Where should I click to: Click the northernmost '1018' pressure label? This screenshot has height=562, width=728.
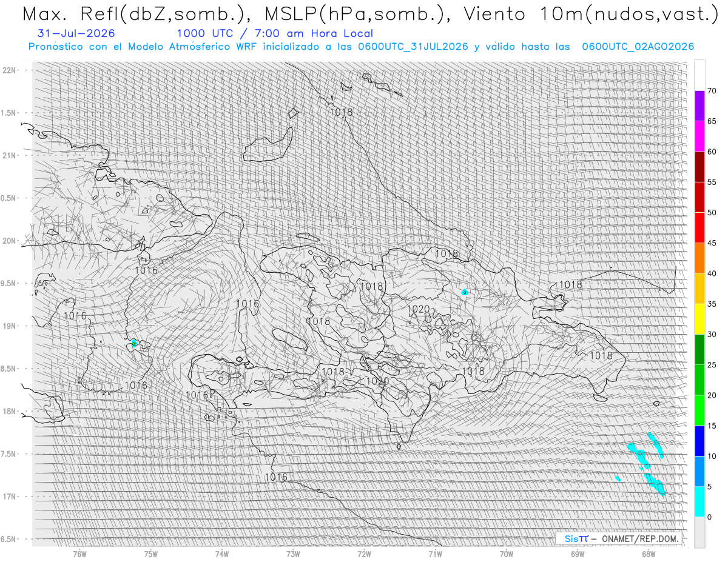(x=341, y=112)
